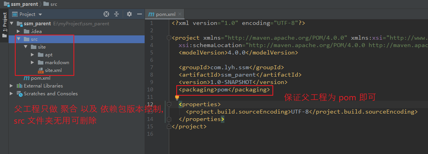Click artifactId ssm_parent in editor
The image size is (428, 154).
[240, 75]
